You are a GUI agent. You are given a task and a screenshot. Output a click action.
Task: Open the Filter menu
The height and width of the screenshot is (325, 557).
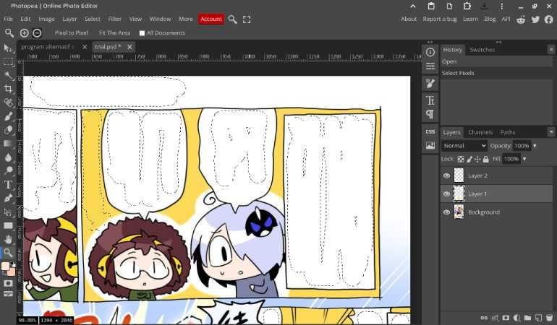(x=114, y=19)
